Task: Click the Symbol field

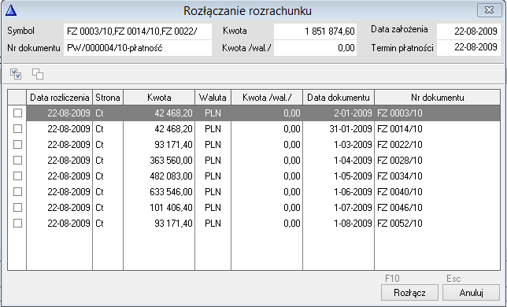Action: pos(138,31)
